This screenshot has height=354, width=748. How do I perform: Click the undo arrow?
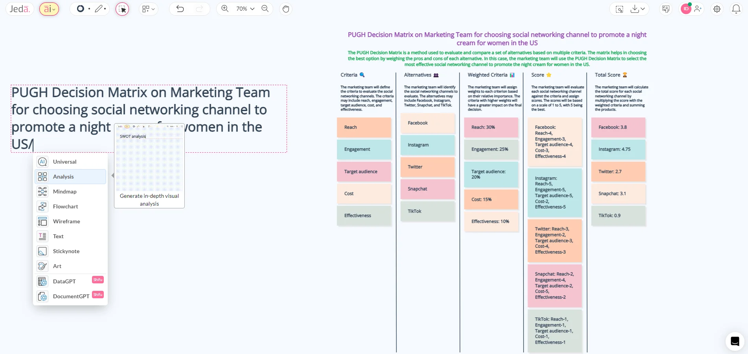(180, 9)
